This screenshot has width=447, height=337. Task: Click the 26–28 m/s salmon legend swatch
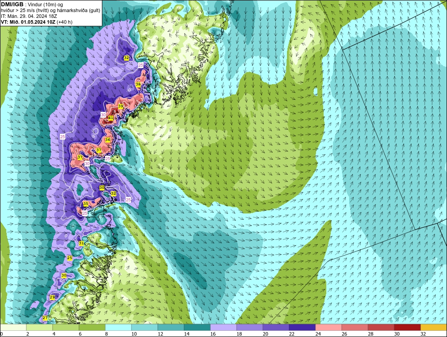(x=355, y=327)
